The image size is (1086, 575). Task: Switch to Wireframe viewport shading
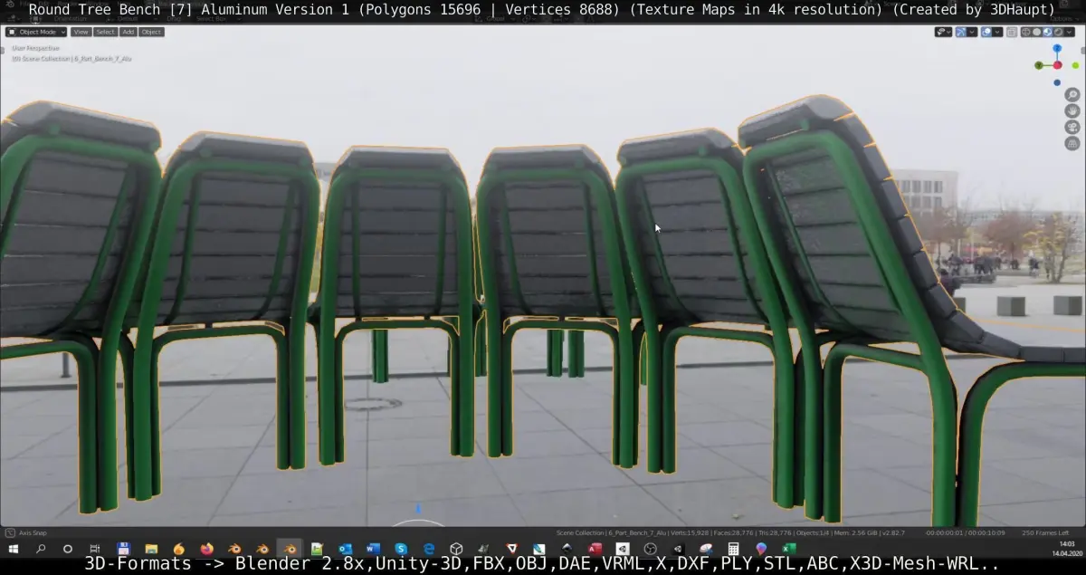click(1026, 32)
